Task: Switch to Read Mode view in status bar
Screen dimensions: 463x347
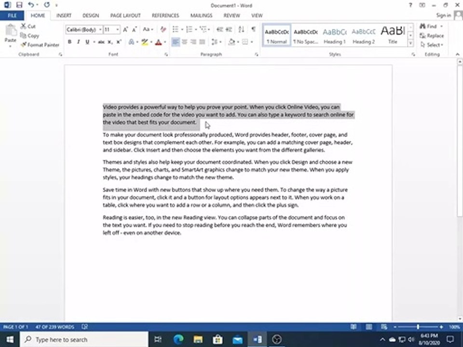Action: click(x=354, y=327)
